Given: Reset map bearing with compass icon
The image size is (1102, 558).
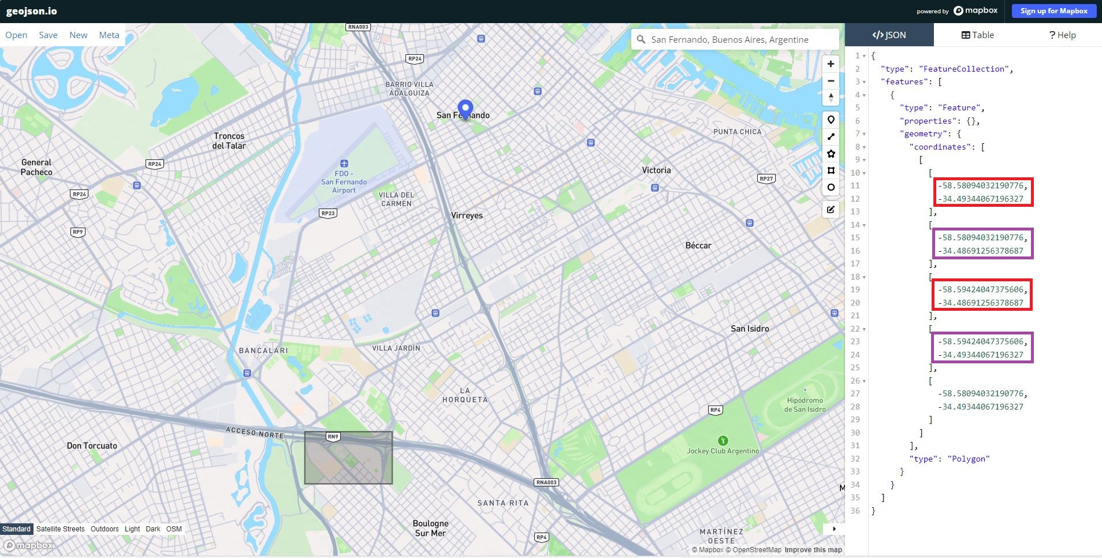Looking at the screenshot, I should coord(831,98).
